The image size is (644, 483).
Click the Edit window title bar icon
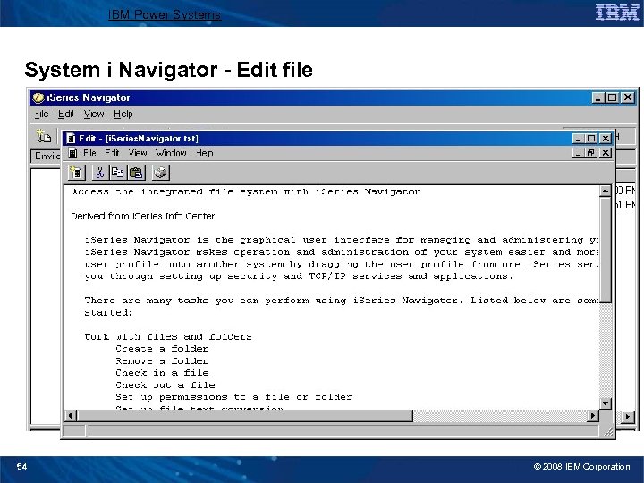pos(71,139)
